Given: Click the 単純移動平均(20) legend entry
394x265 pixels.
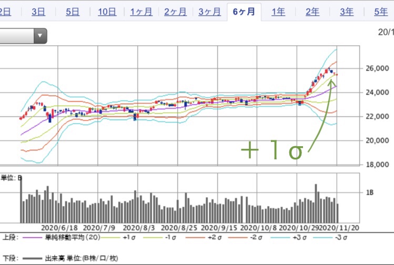Looking at the screenshot, I should click(73, 237).
